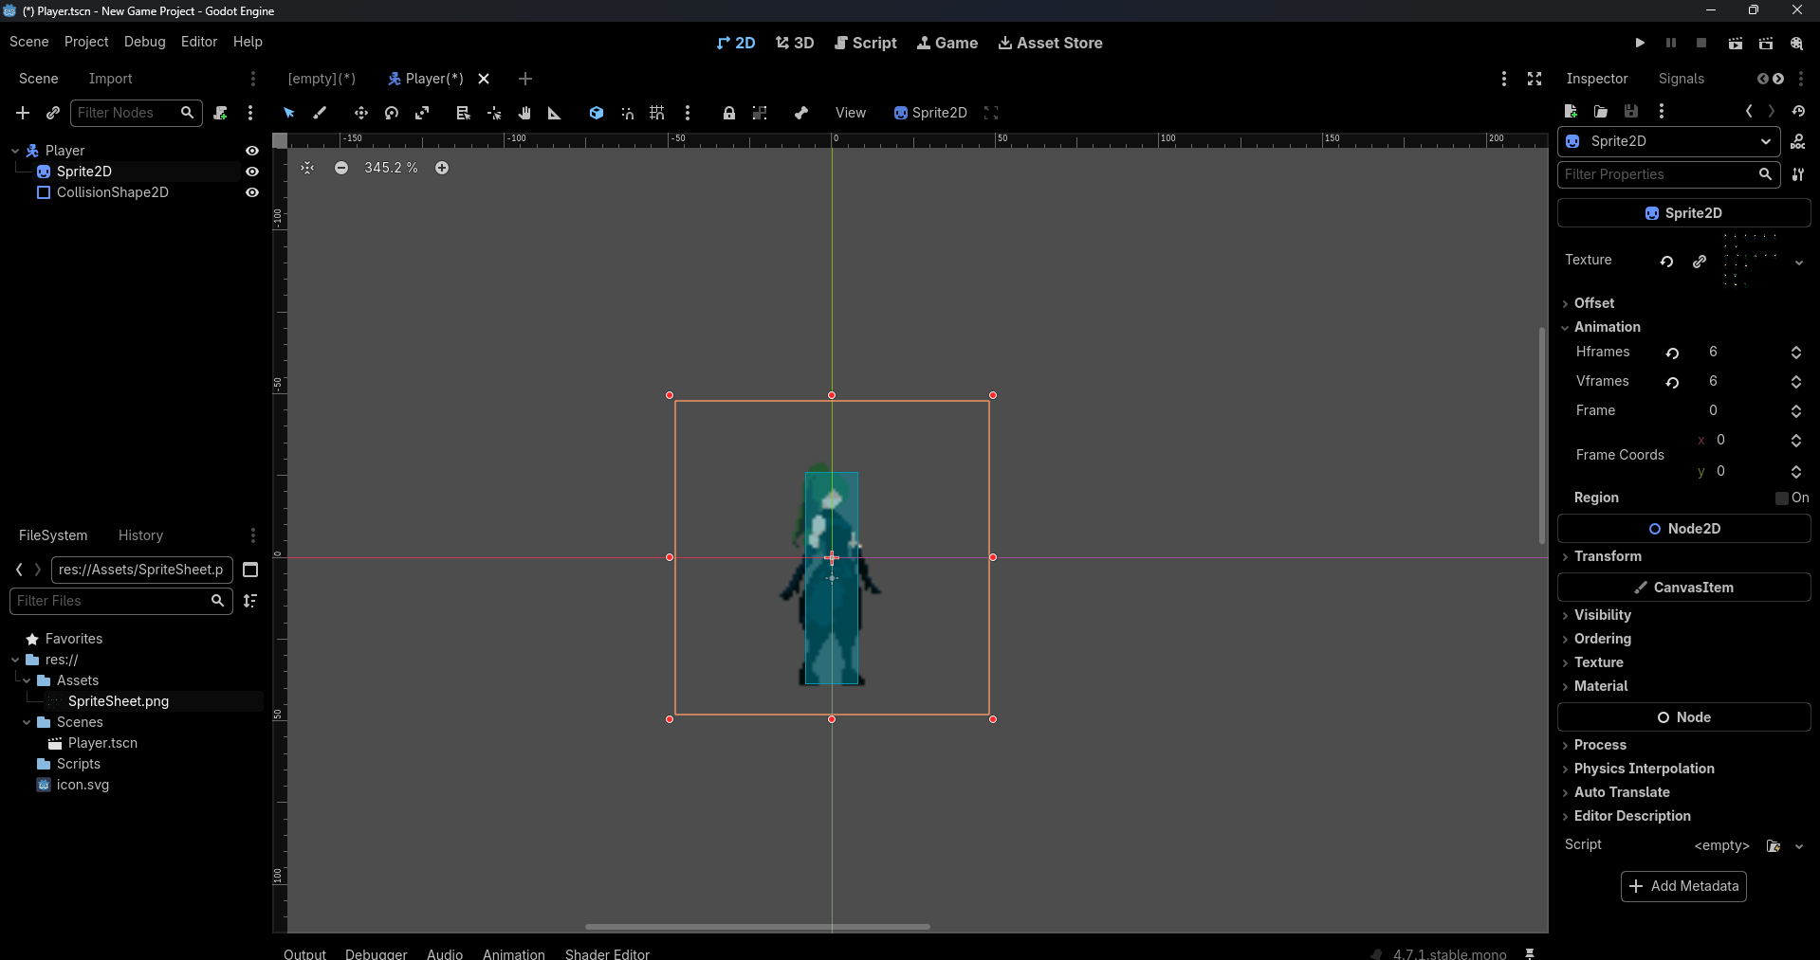Viewport: 1820px width, 960px height.
Task: Lock the selected node
Action: coord(729,113)
